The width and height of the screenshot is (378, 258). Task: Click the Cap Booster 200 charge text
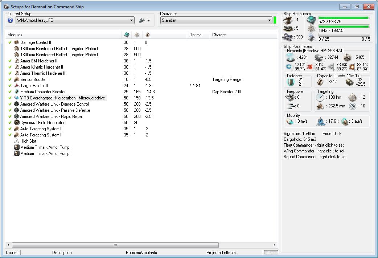click(226, 92)
